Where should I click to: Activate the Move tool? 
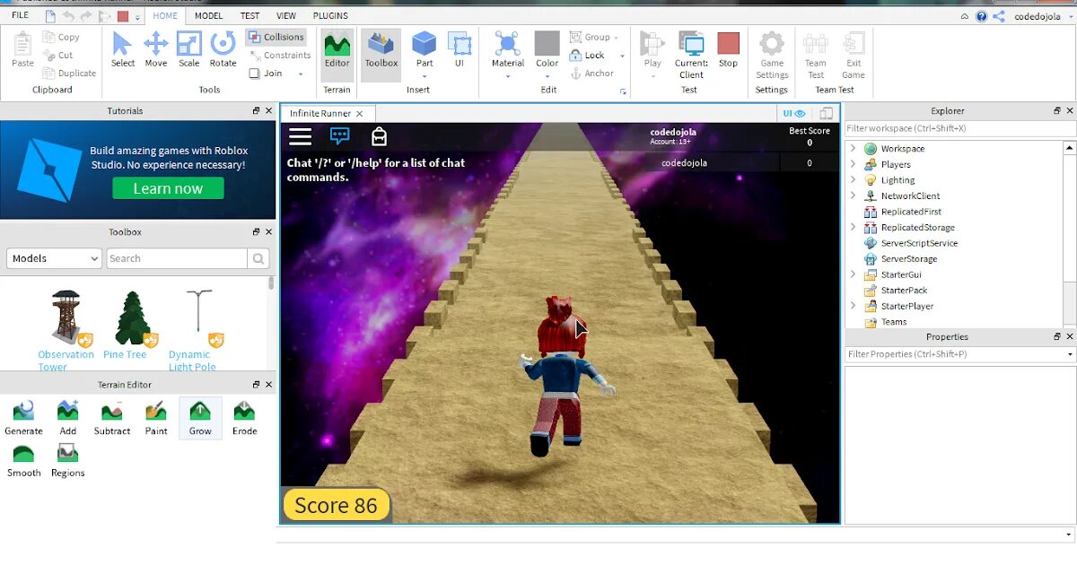click(156, 49)
